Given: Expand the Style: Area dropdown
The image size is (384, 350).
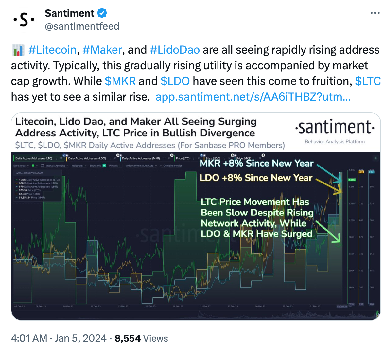Looking at the screenshot, I should click(x=21, y=166).
